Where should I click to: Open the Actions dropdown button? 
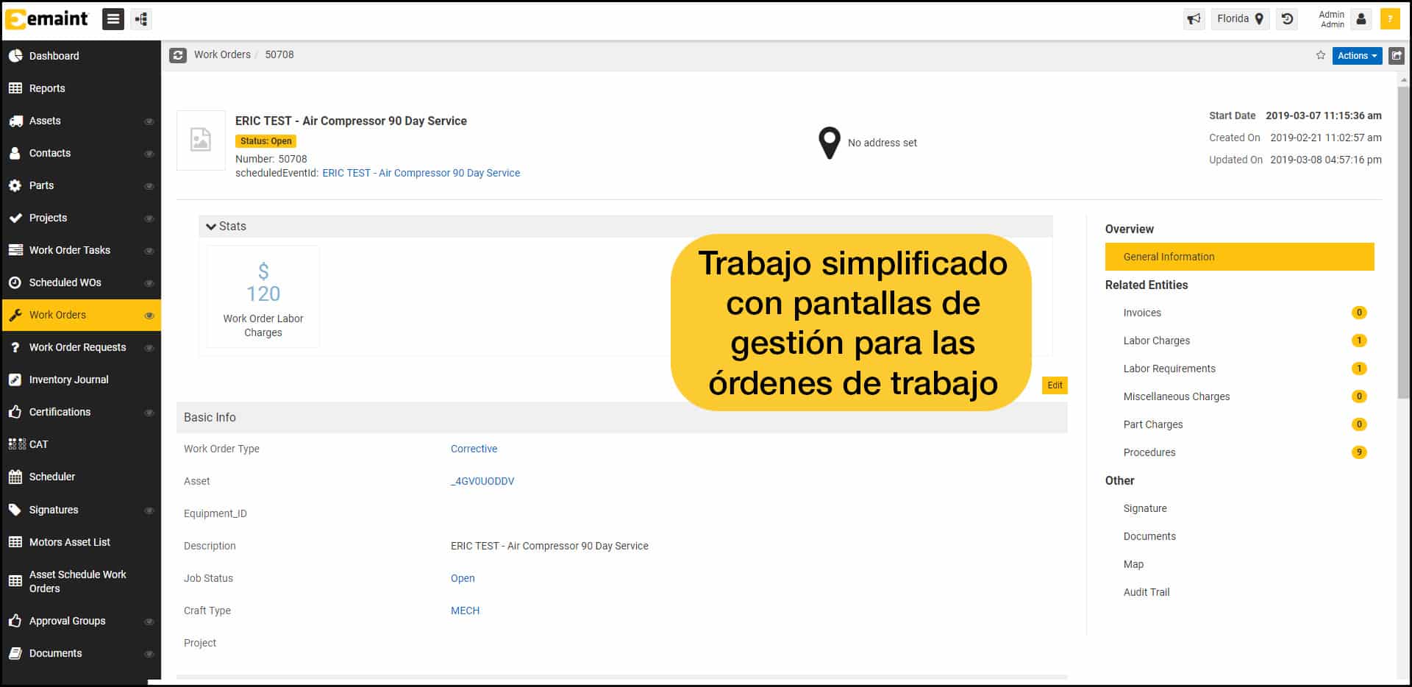1357,55
